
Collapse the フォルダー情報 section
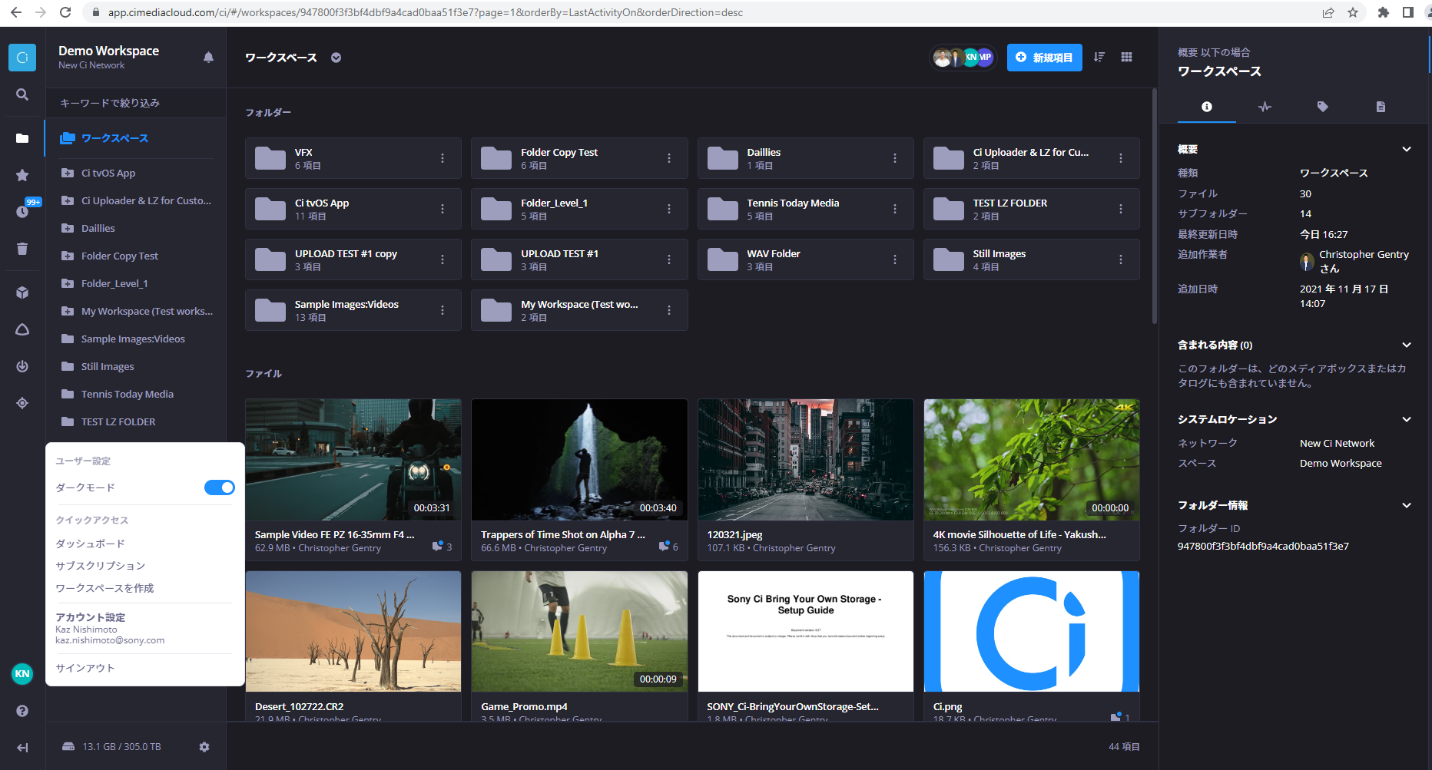point(1407,505)
